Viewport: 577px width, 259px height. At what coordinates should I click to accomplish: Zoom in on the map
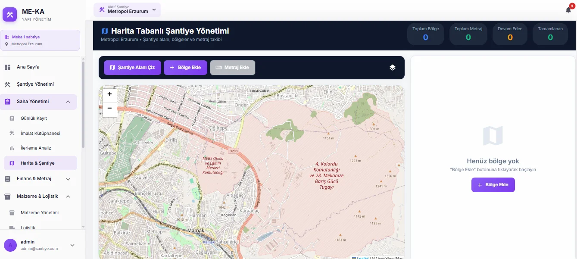(x=109, y=94)
